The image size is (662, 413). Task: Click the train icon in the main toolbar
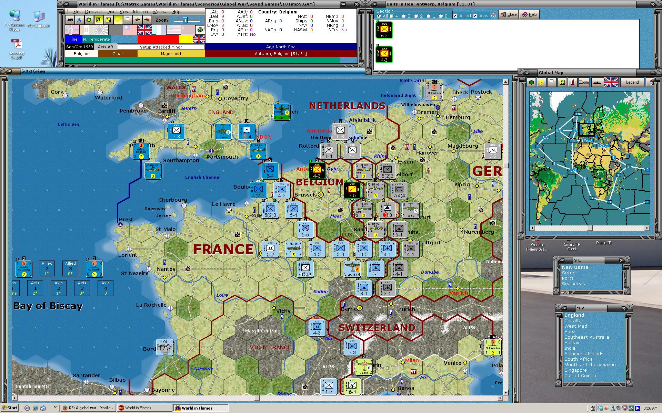tap(70, 20)
